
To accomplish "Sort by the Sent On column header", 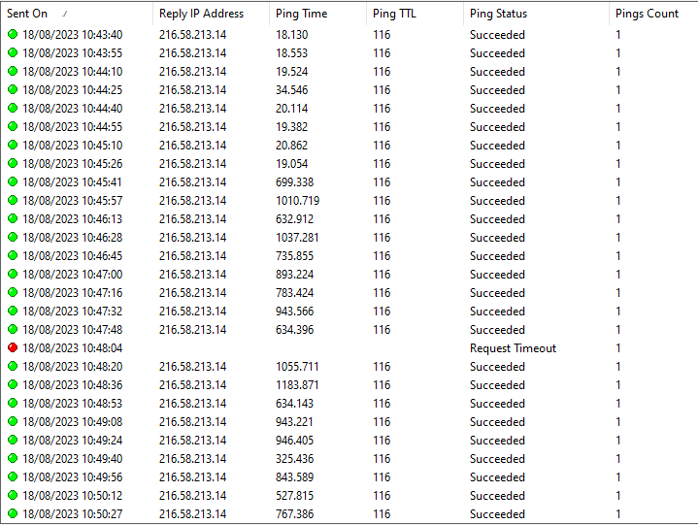I will click(27, 14).
